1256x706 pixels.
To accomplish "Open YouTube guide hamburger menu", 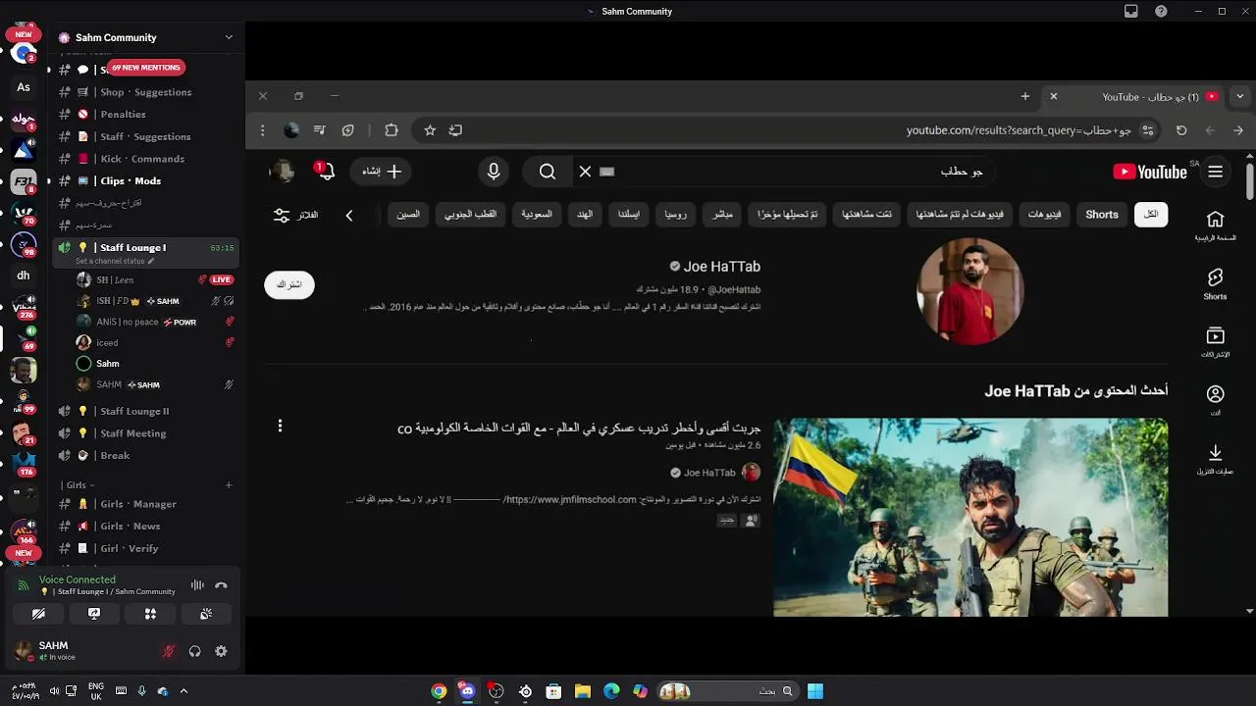I will click(x=1216, y=172).
